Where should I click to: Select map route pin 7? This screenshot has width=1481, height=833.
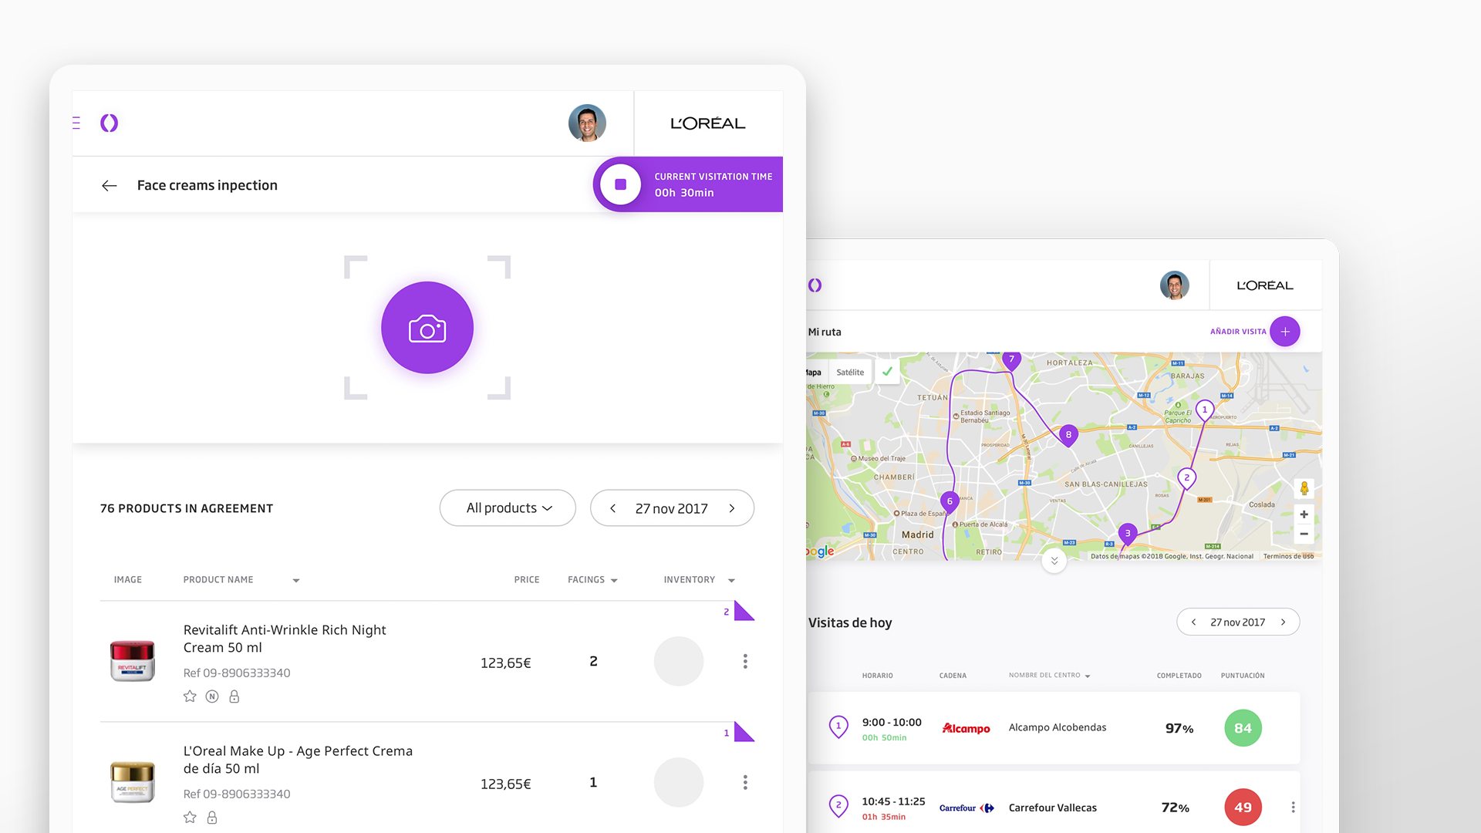pos(1011,360)
